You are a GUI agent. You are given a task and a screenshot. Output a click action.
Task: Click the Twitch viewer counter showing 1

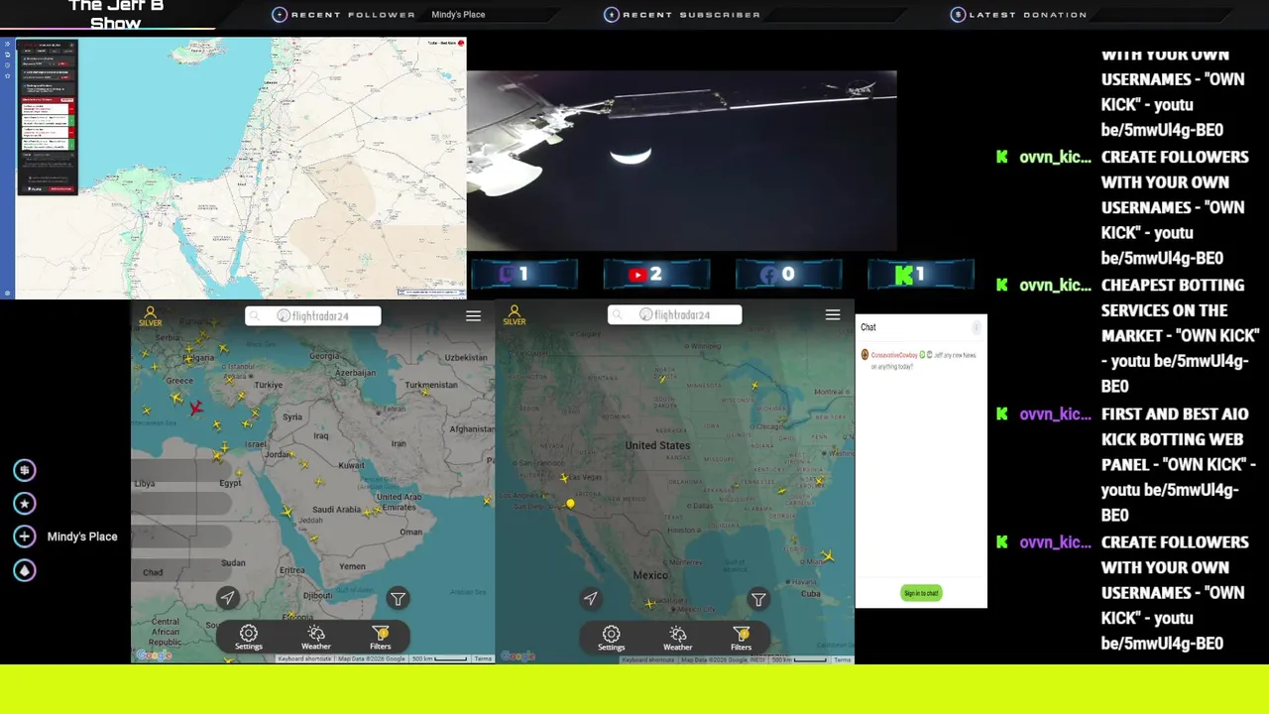pyautogui.click(x=524, y=275)
